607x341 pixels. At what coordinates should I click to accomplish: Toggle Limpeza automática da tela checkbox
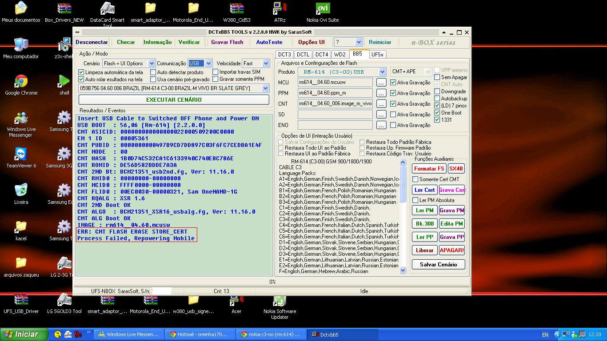tap(81, 72)
